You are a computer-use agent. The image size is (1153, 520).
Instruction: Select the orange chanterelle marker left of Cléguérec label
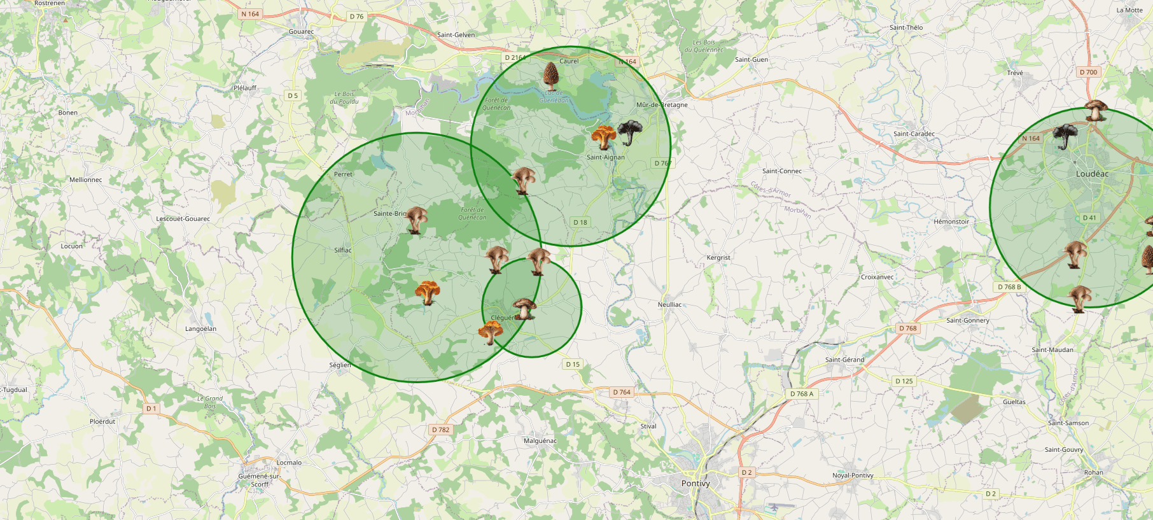(x=490, y=332)
